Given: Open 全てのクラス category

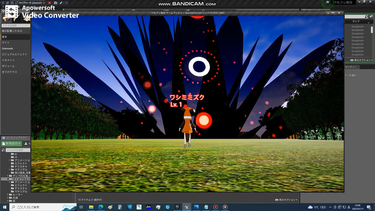Looking at the screenshot, I should pyautogui.click(x=16, y=72).
